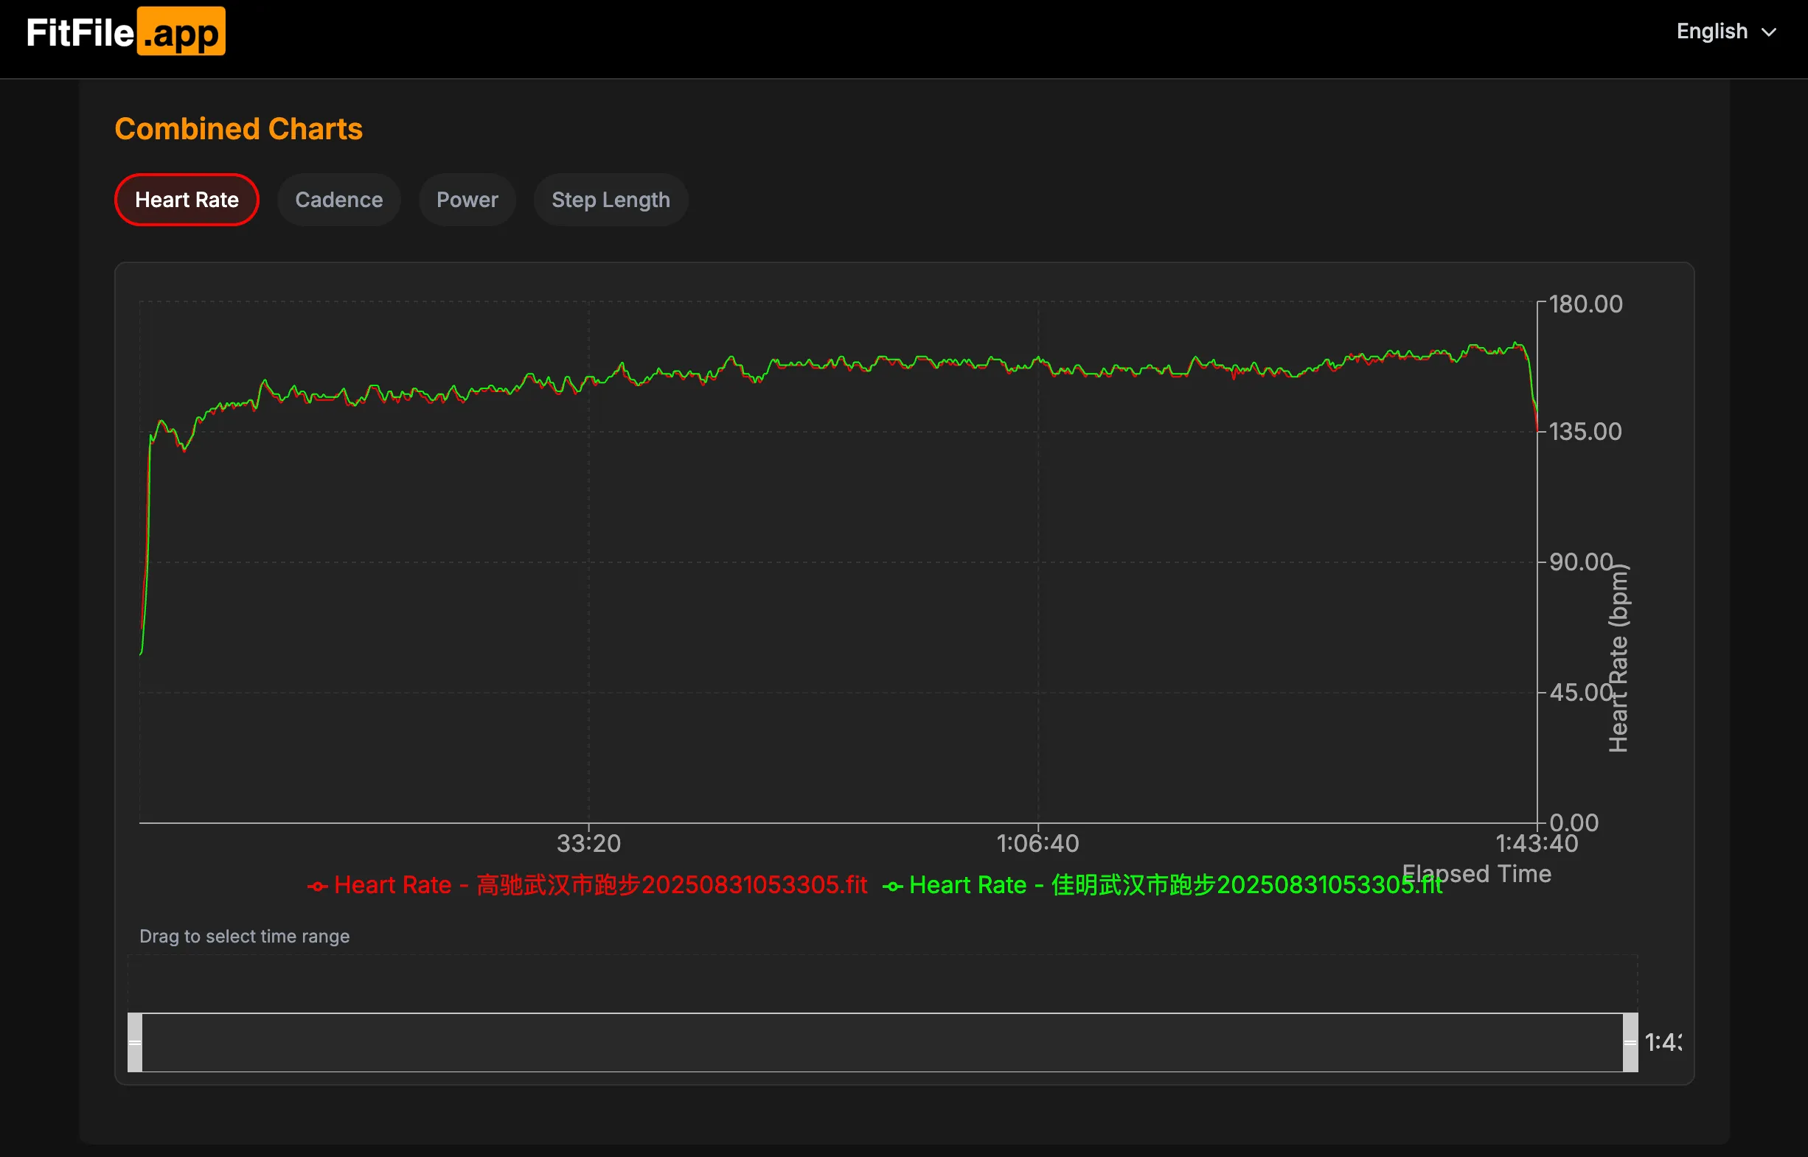The height and width of the screenshot is (1157, 1808).
Task: Click the 1:06:40 x-axis tick label
Action: pyautogui.click(x=1037, y=843)
